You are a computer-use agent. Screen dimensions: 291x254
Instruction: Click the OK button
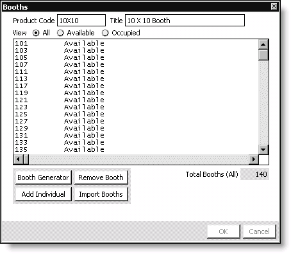pos(223,231)
